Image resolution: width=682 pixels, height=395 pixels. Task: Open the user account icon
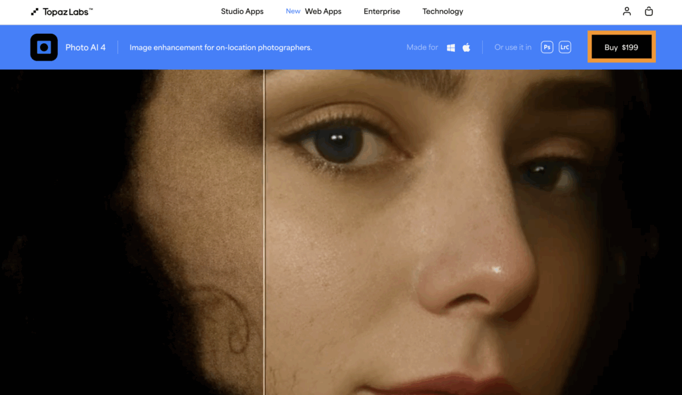coord(626,11)
